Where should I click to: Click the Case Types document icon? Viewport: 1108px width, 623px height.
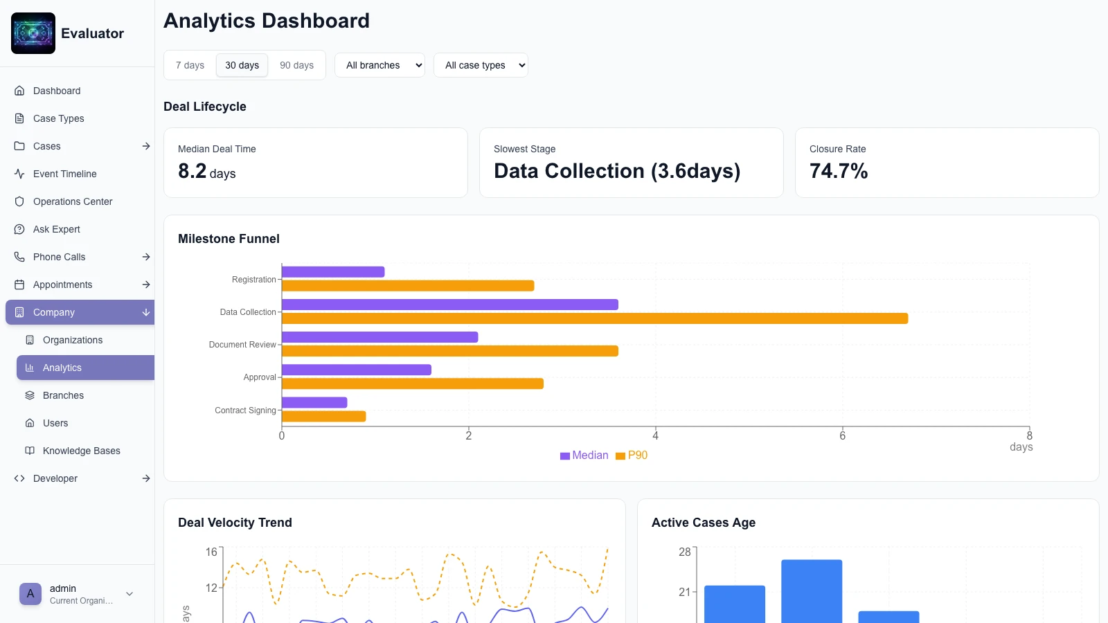[x=19, y=118]
